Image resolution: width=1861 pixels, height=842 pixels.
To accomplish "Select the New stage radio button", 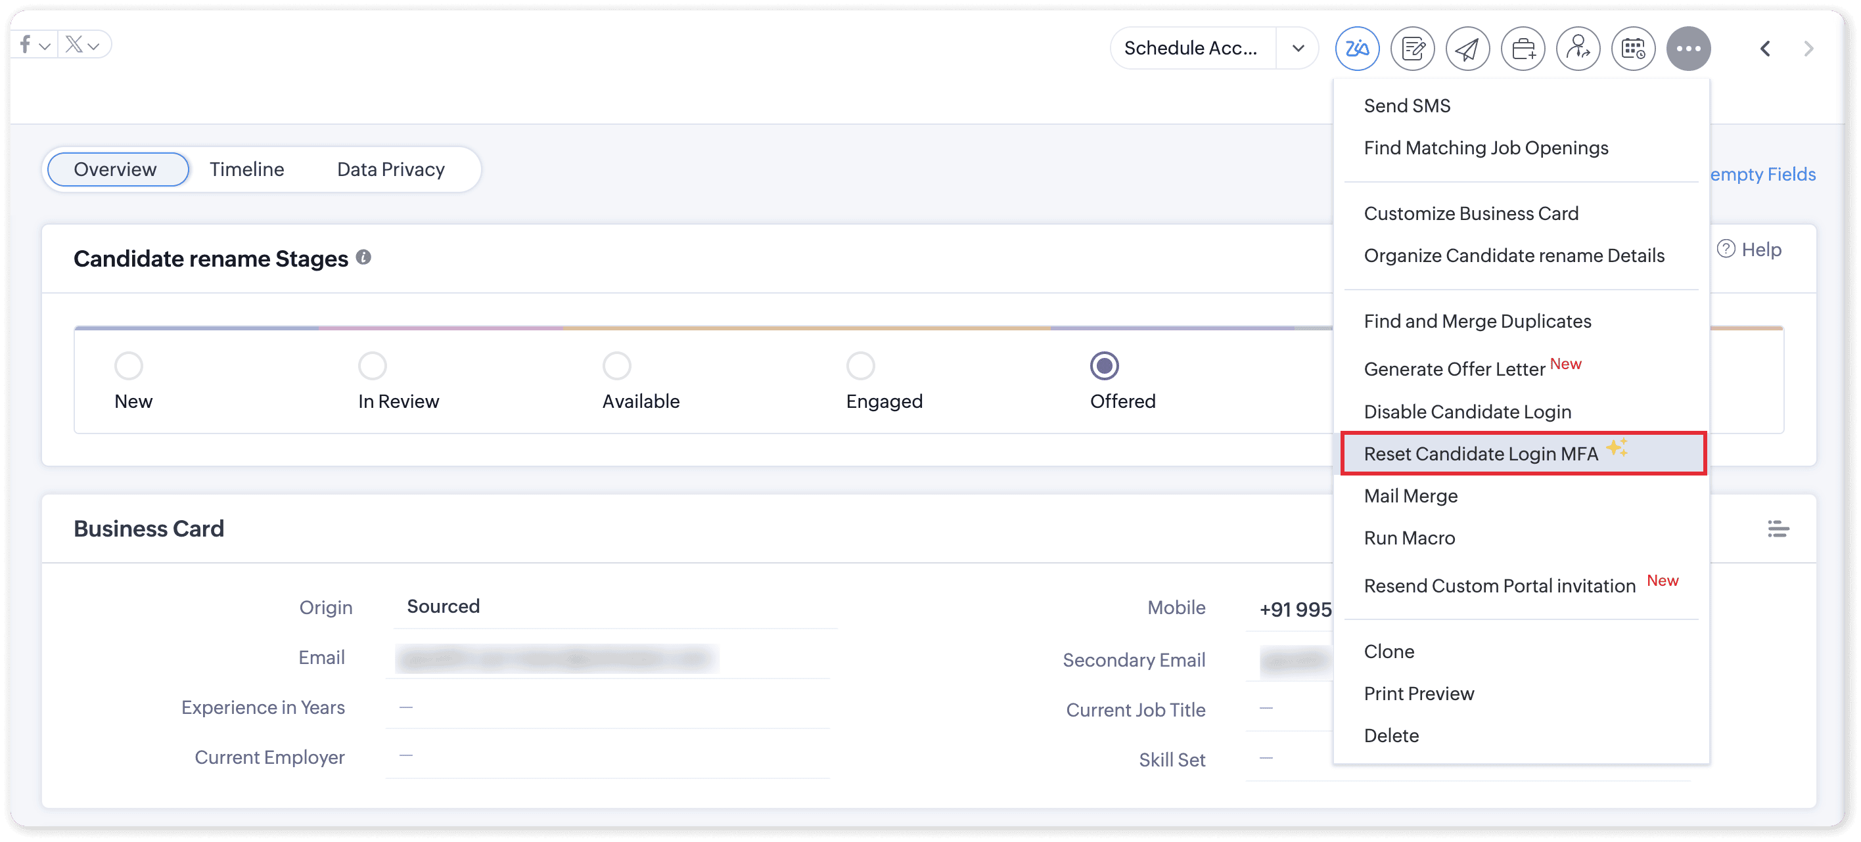I will [129, 365].
